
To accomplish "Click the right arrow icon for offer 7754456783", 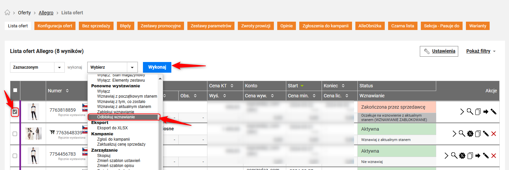I will (478, 156).
